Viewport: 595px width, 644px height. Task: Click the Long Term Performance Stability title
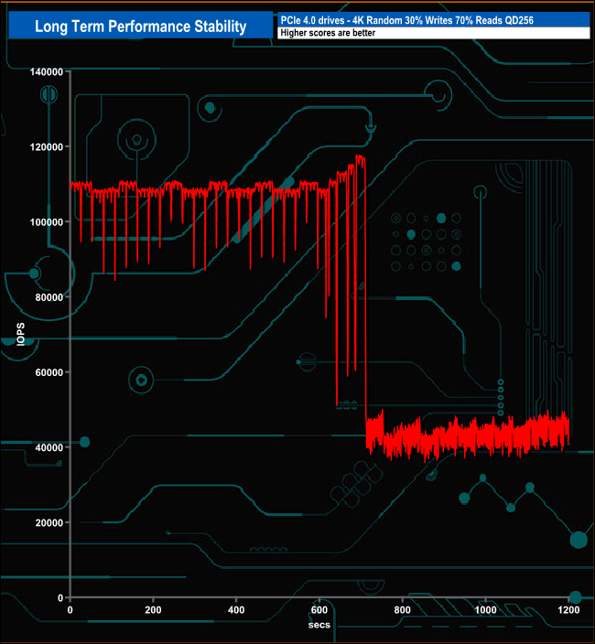pos(140,27)
